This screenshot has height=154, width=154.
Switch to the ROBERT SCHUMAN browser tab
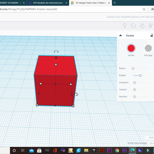[11, 3]
